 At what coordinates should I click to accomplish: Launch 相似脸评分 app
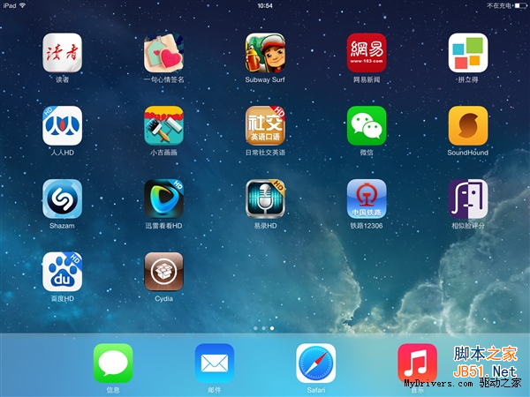(468, 198)
